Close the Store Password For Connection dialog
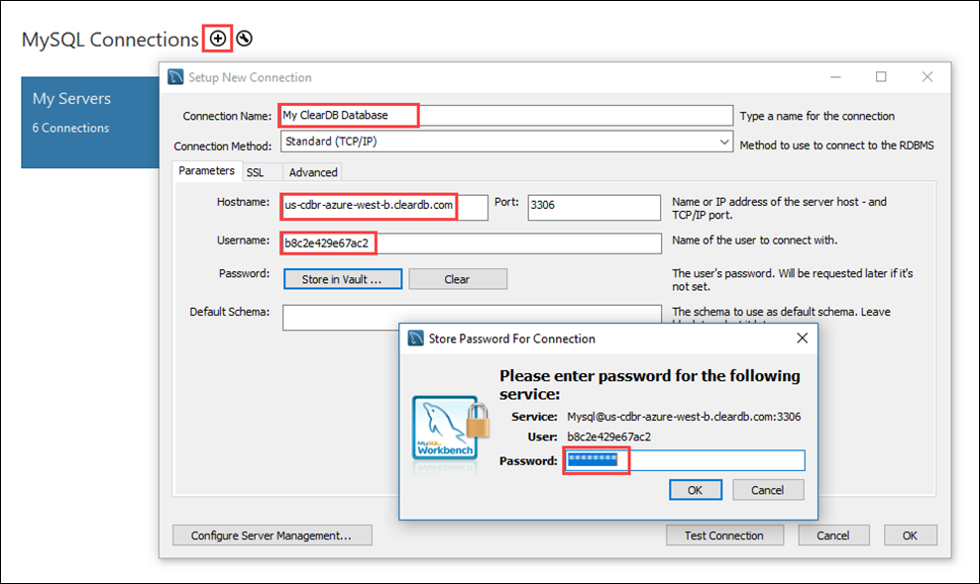This screenshot has height=584, width=980. click(803, 338)
